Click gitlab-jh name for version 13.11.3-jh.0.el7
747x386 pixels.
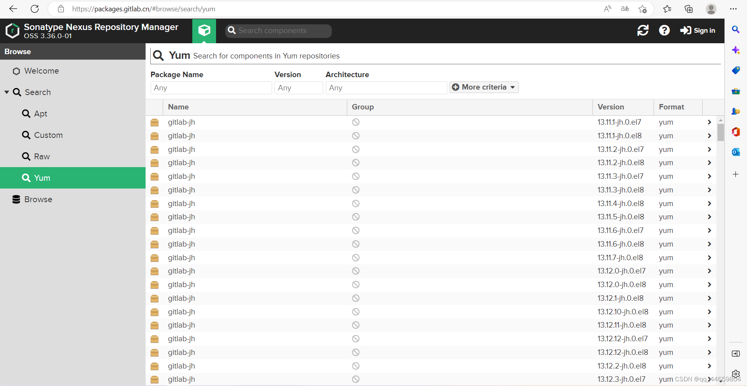point(181,176)
